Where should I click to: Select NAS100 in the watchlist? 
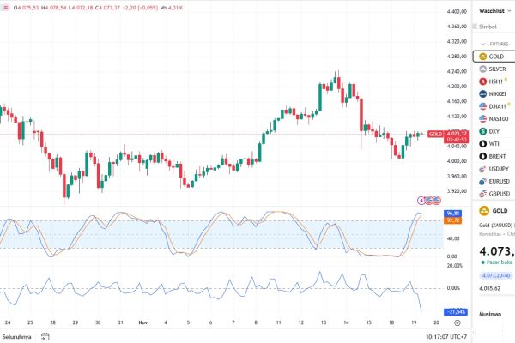click(x=498, y=119)
